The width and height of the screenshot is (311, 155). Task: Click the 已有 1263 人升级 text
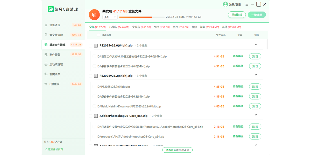click(x=53, y=142)
